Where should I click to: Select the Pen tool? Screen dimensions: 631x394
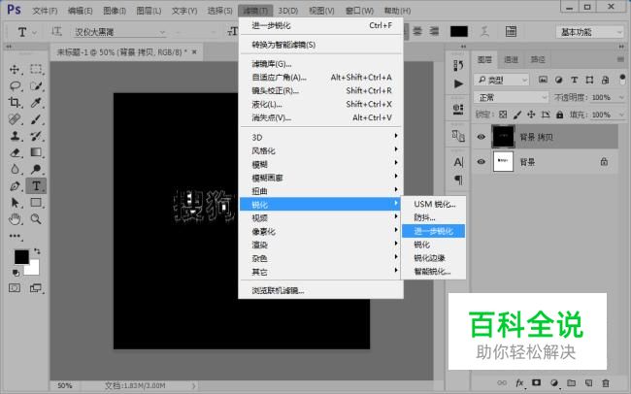pos(15,186)
